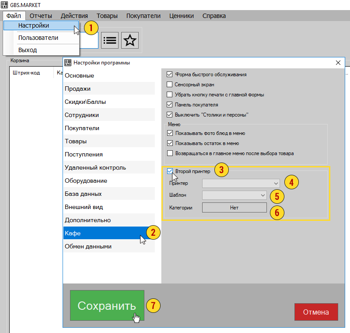
Task: Open the Справка menu
Action: (x=214, y=16)
